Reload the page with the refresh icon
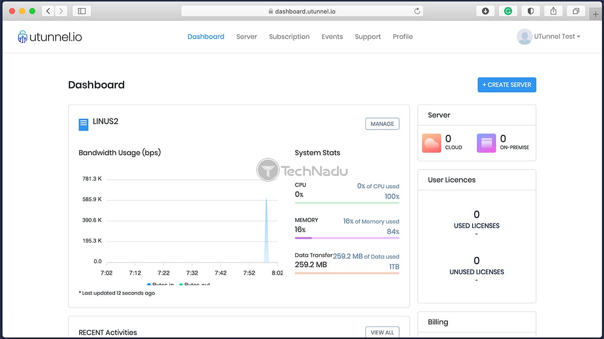 (x=417, y=11)
